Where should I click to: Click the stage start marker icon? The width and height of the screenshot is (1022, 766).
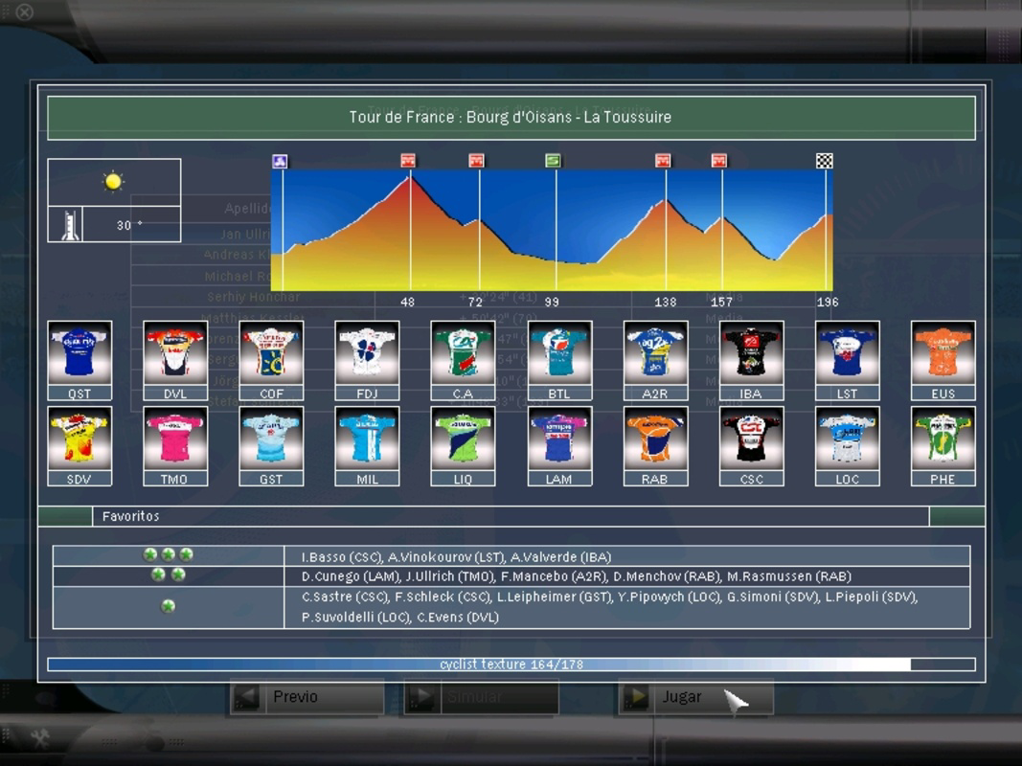click(280, 161)
